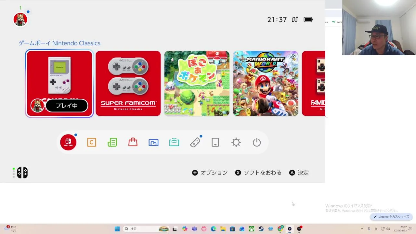Open the Xbox app from the taskbar
This screenshot has width=416, height=234.
[252, 229]
